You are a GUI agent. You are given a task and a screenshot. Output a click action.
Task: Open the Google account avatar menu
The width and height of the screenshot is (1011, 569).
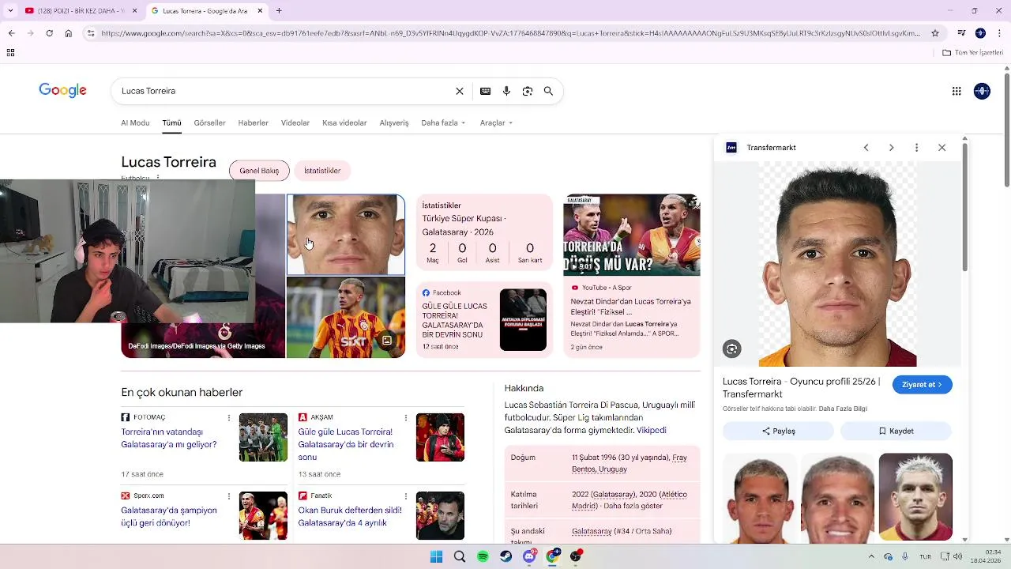coord(982,91)
